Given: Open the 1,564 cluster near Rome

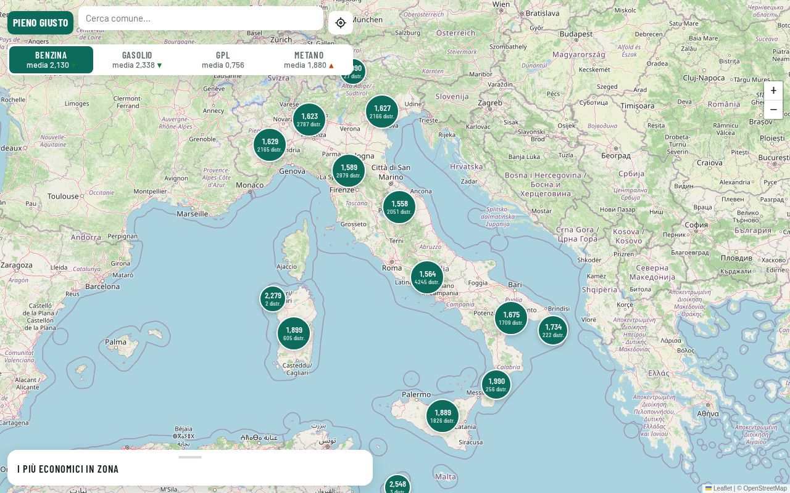Looking at the screenshot, I should [427, 277].
